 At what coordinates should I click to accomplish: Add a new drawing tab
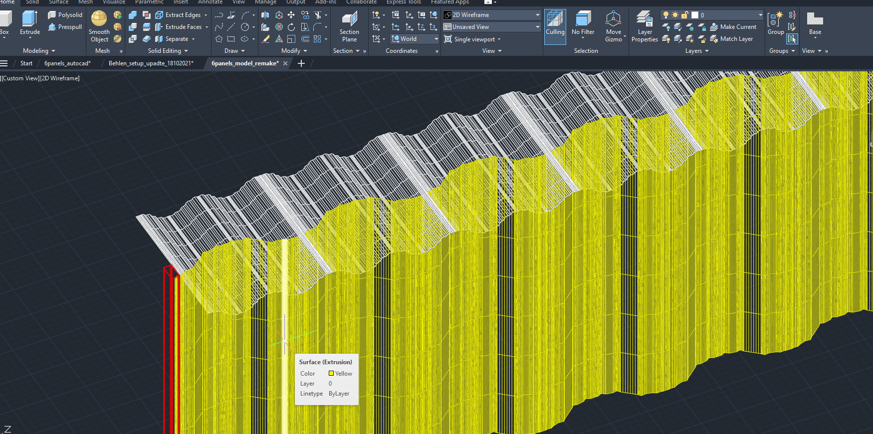(x=301, y=63)
